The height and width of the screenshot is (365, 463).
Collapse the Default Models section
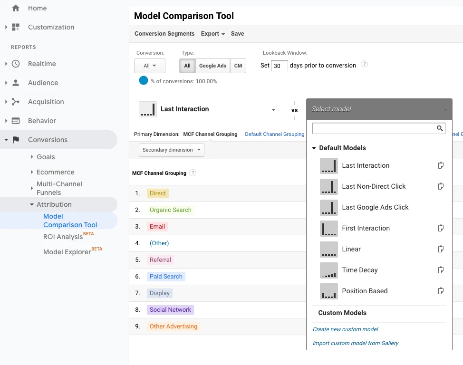[314, 148]
